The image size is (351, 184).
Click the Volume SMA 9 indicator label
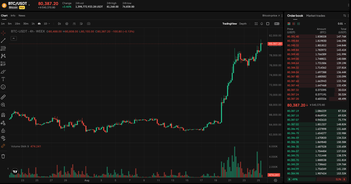(20, 146)
